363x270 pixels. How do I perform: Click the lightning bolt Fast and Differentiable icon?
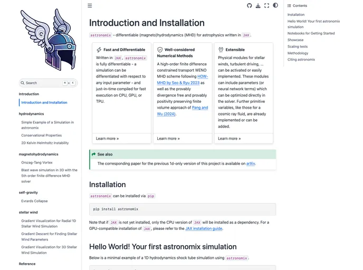pyautogui.click(x=99, y=50)
